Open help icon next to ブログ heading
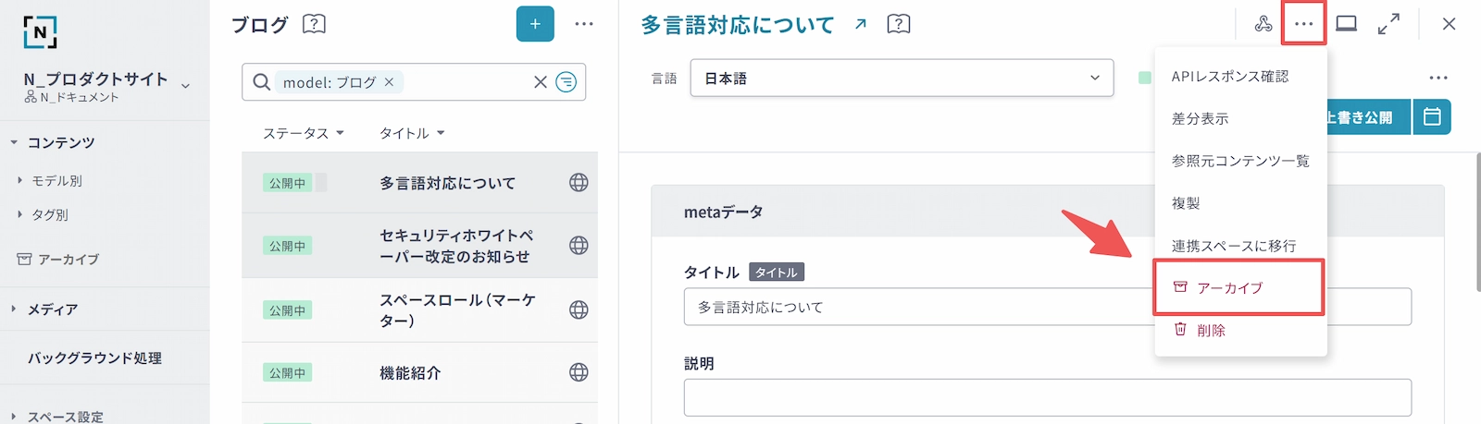Viewport: 1481px width, 424px height. tap(314, 24)
